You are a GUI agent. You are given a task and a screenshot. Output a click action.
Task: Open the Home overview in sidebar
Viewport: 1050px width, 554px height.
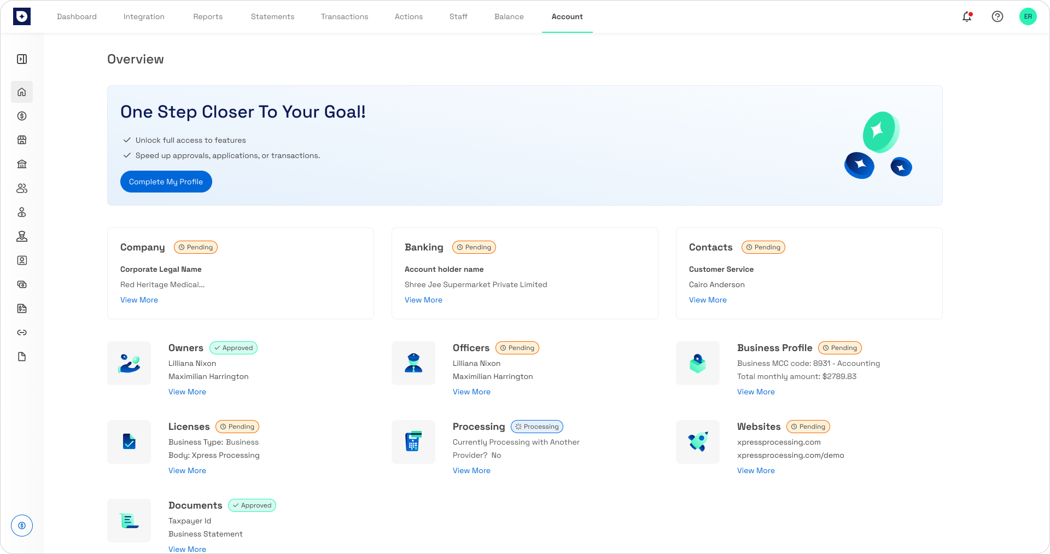(22, 92)
